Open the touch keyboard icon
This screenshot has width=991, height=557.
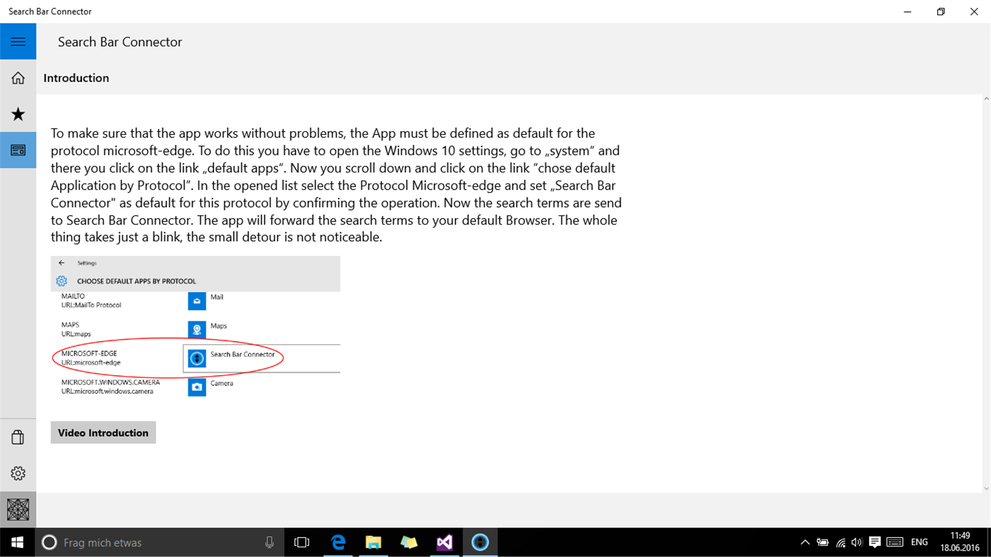pyautogui.click(x=895, y=543)
